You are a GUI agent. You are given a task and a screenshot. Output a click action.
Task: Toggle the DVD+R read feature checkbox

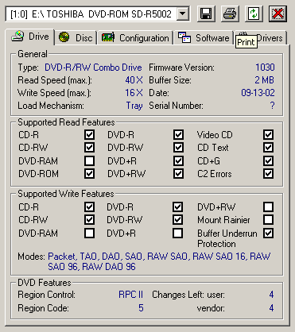pos(178,160)
